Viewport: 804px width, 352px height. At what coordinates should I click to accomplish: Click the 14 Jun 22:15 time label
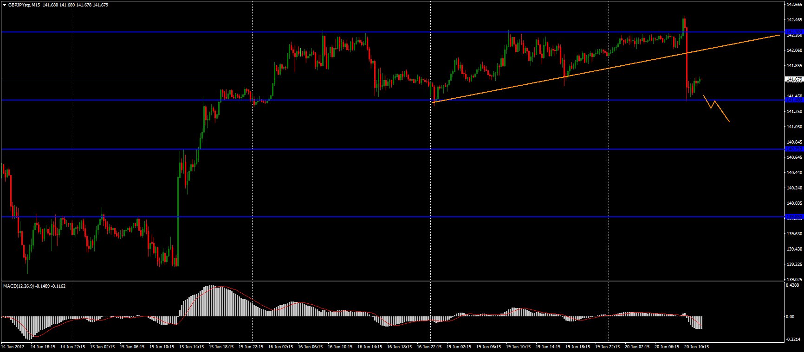point(73,346)
